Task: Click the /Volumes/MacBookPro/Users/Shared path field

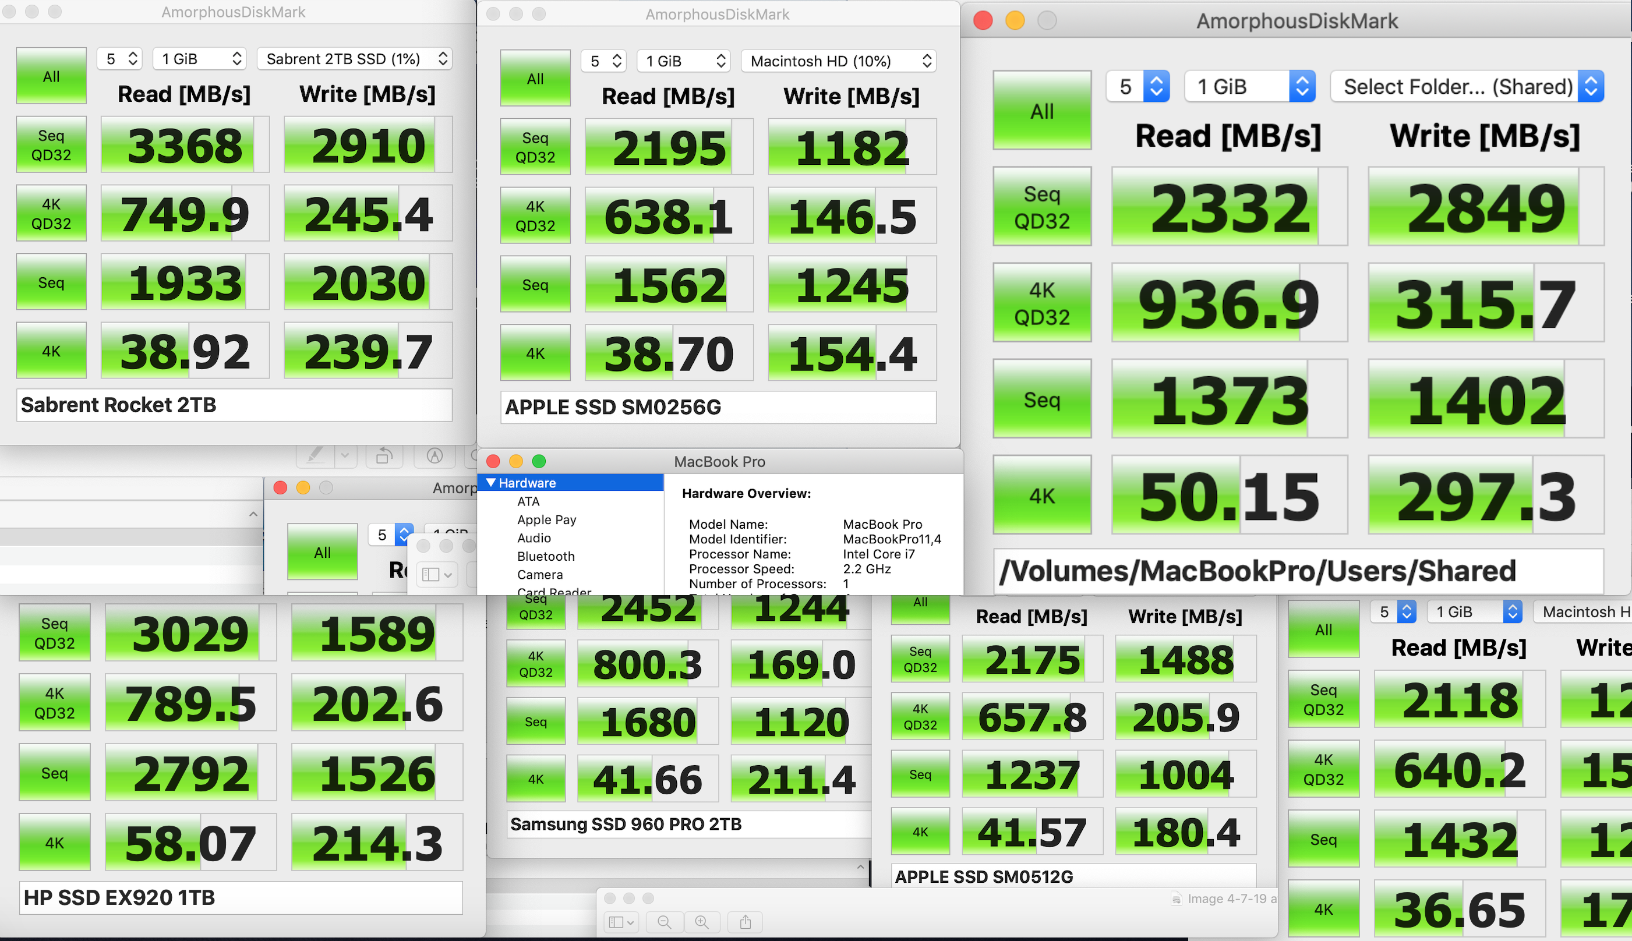Action: point(1298,571)
